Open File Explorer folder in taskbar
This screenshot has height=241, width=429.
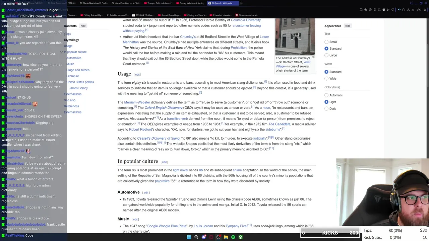(226, 237)
